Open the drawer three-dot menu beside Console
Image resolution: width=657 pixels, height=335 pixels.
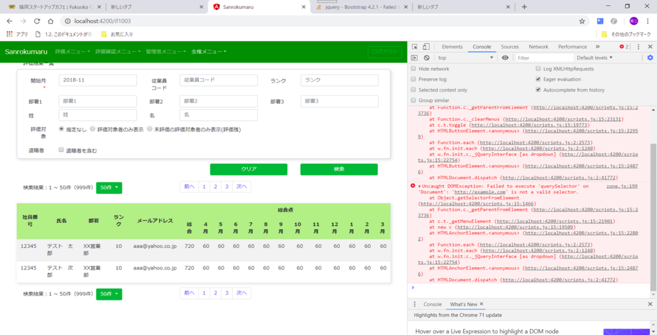[415, 304]
